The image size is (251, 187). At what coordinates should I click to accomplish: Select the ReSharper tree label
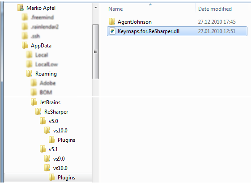coord(56,112)
